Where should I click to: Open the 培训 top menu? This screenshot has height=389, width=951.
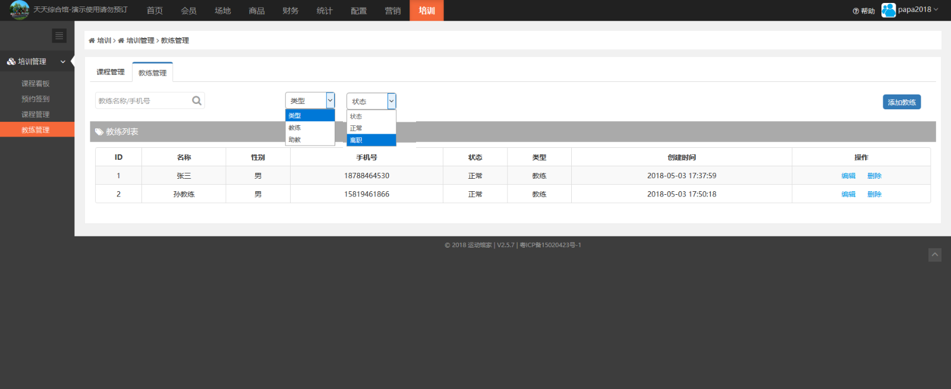(427, 11)
